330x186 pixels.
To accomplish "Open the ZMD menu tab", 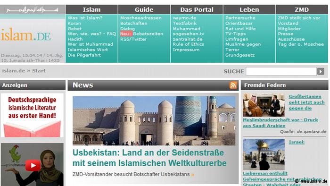I will coord(302,9).
